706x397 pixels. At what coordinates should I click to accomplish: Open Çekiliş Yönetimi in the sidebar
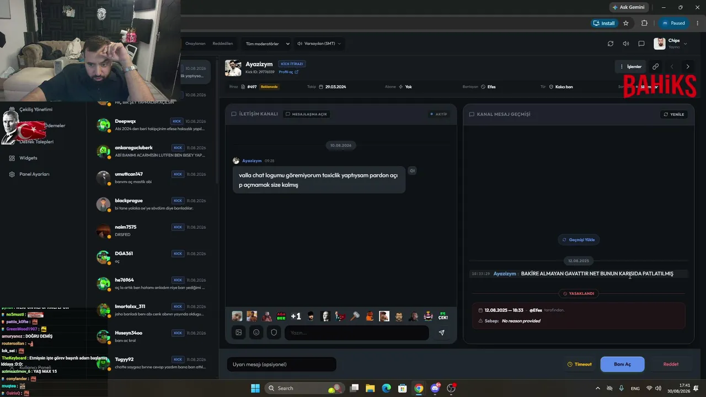[36, 109]
